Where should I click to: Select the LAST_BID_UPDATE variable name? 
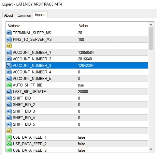[29, 92]
